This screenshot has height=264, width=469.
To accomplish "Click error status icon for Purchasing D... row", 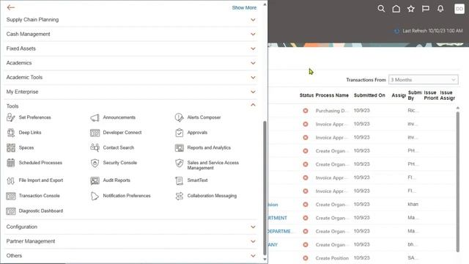I will (306, 111).
